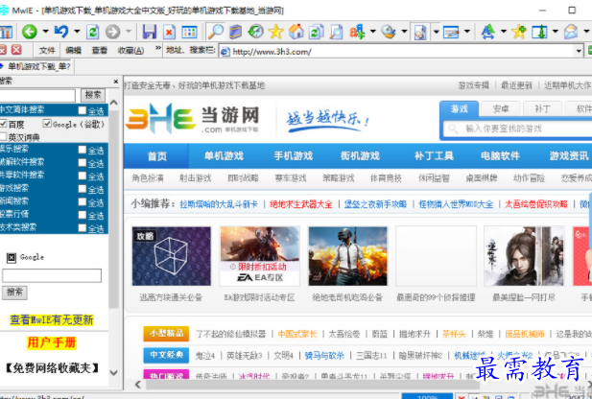Open the 文件 menu

[47, 50]
